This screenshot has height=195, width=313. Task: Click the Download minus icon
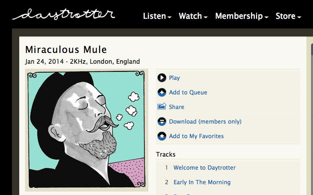pos(162,121)
